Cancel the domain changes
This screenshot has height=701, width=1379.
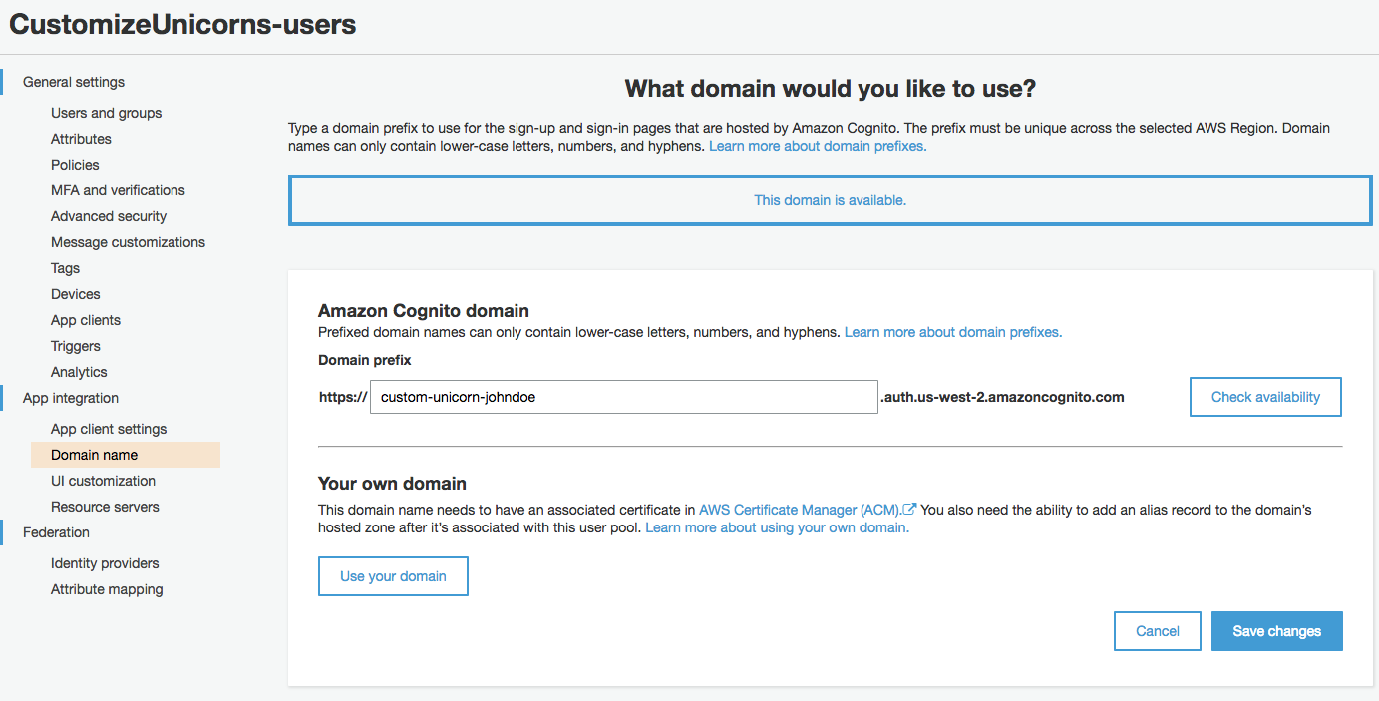point(1158,631)
